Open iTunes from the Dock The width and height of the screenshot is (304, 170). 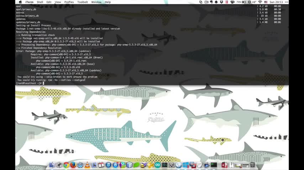coord(108,165)
